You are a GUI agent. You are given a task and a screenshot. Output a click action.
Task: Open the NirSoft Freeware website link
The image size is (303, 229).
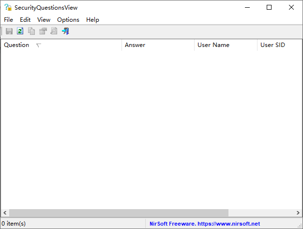coord(205,224)
